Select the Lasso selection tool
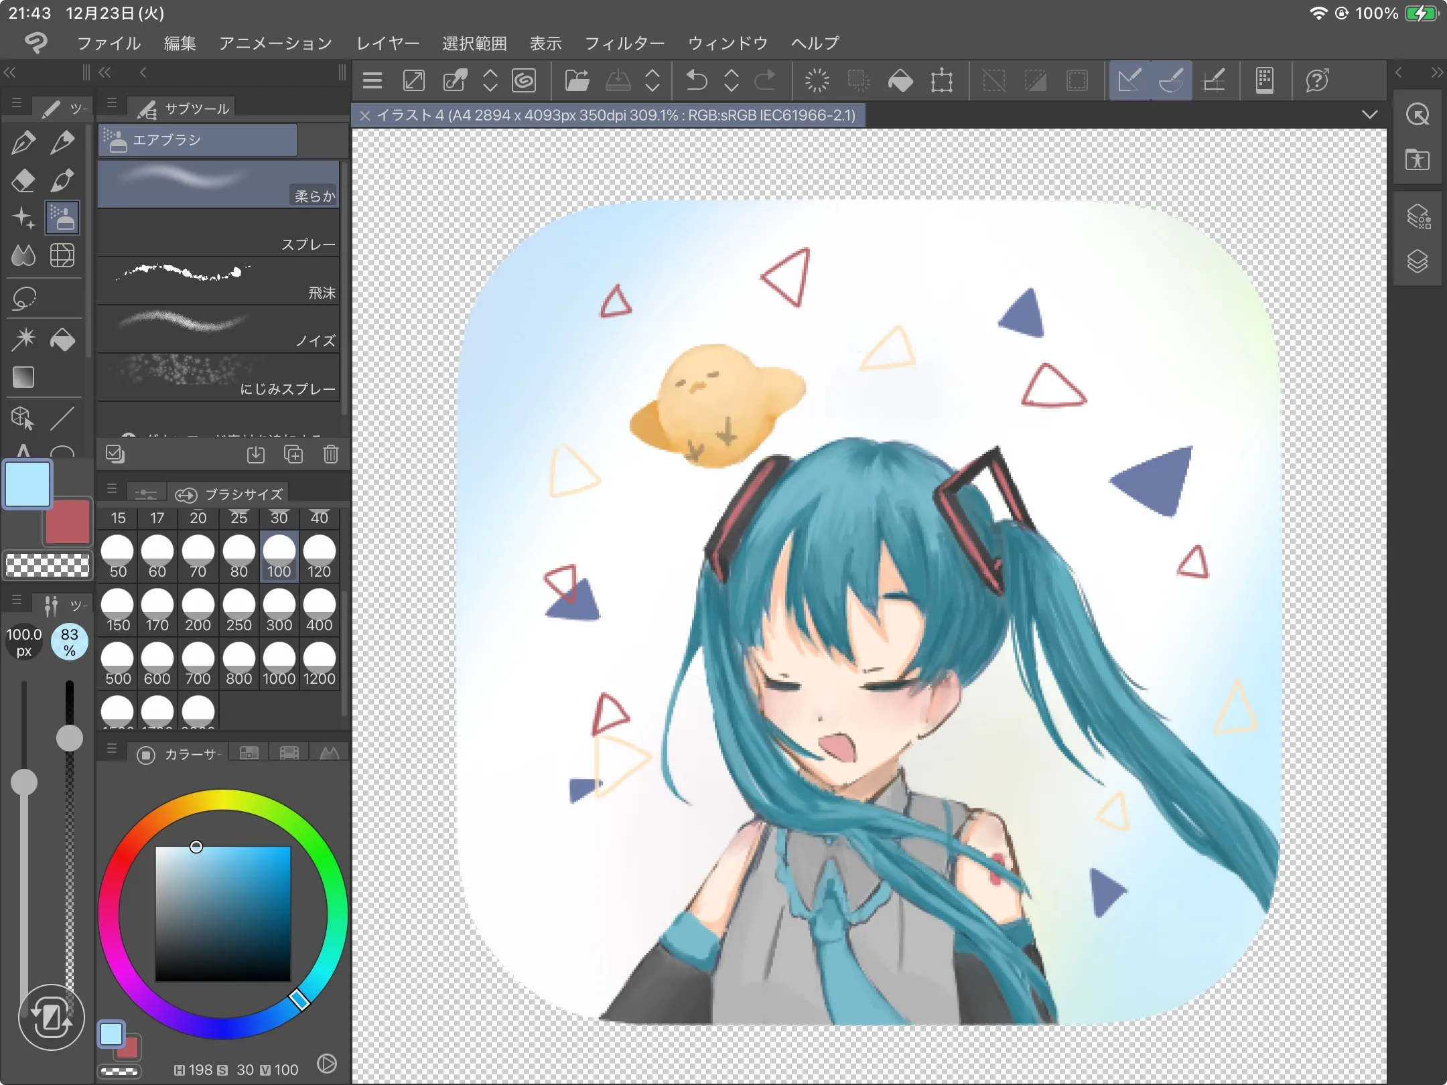This screenshot has width=1447, height=1085. pos(23,298)
